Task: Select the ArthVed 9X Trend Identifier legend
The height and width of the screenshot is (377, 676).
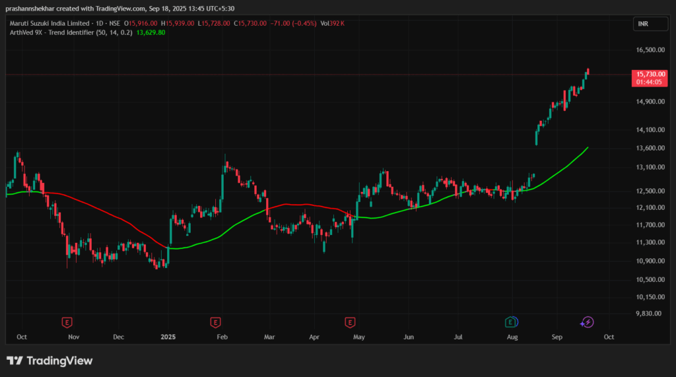Action: (x=70, y=32)
